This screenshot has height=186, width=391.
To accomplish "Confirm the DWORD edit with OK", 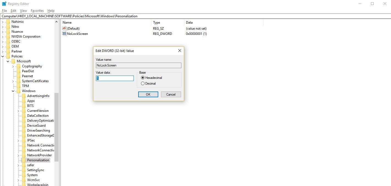I will (x=148, y=95).
